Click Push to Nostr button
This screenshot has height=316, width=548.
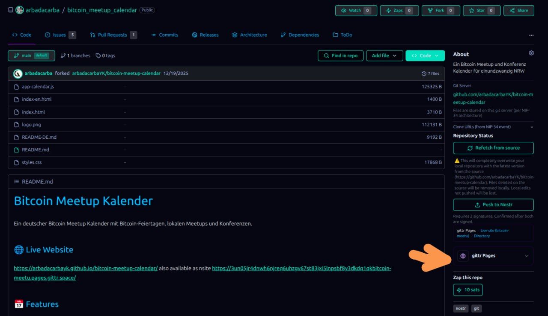click(x=493, y=205)
